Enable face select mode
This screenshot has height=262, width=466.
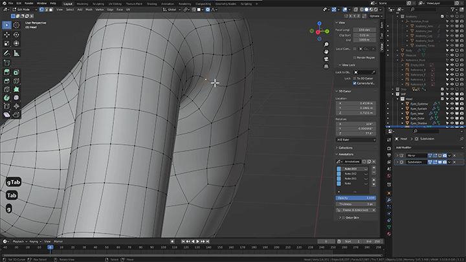51,10
